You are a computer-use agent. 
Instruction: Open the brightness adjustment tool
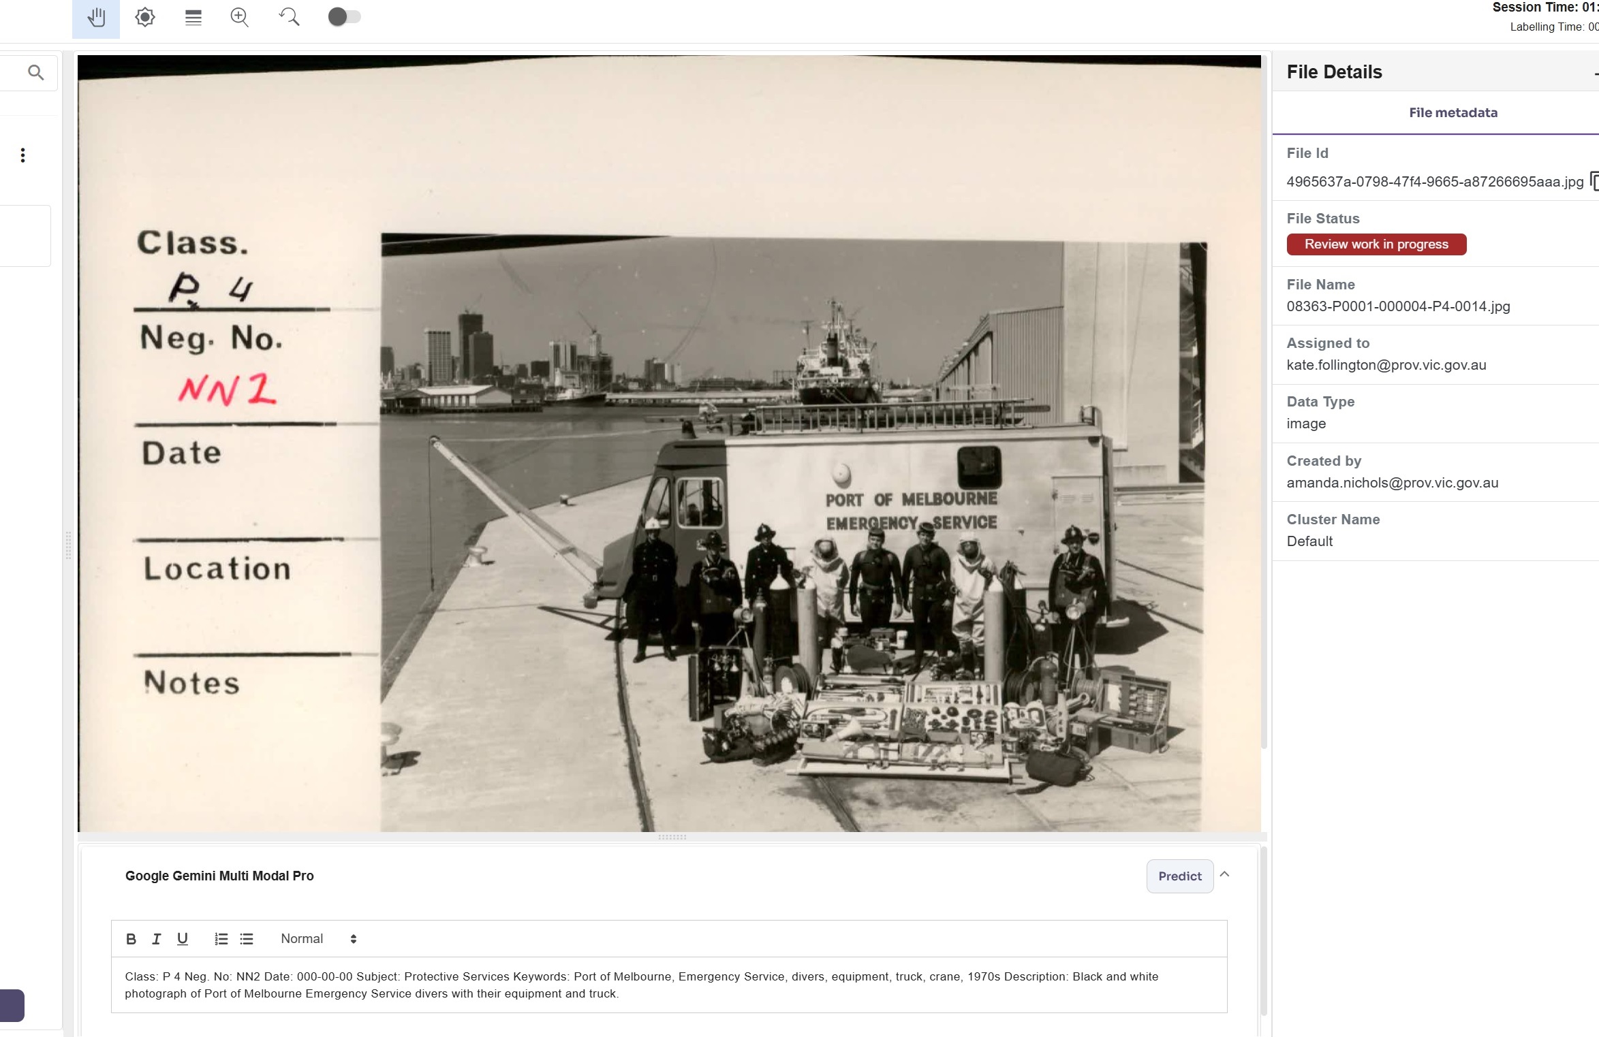[x=144, y=17]
